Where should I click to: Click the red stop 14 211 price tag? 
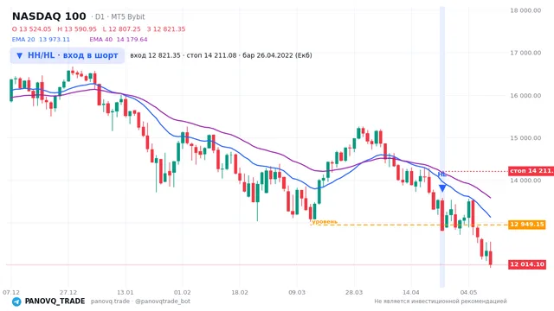coord(531,171)
